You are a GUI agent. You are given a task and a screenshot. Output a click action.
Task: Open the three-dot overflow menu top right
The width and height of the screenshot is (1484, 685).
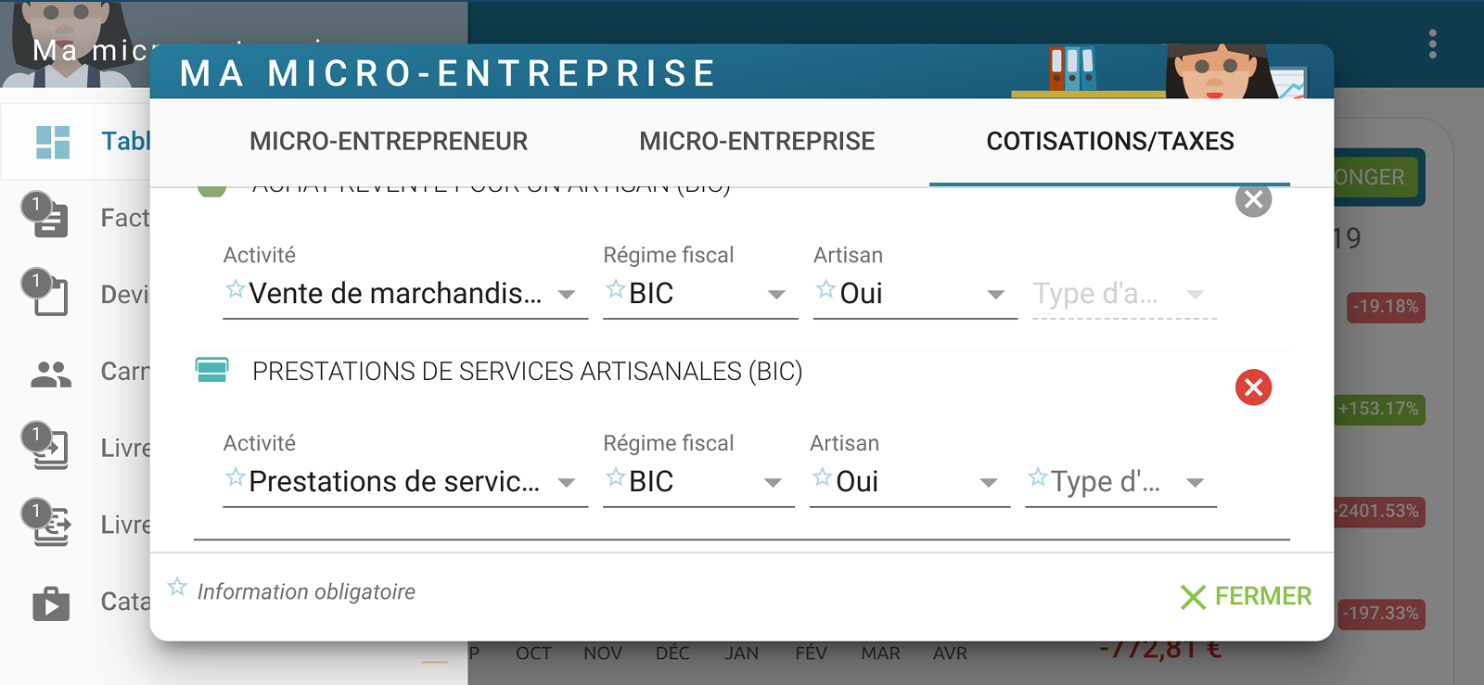pos(1434,44)
